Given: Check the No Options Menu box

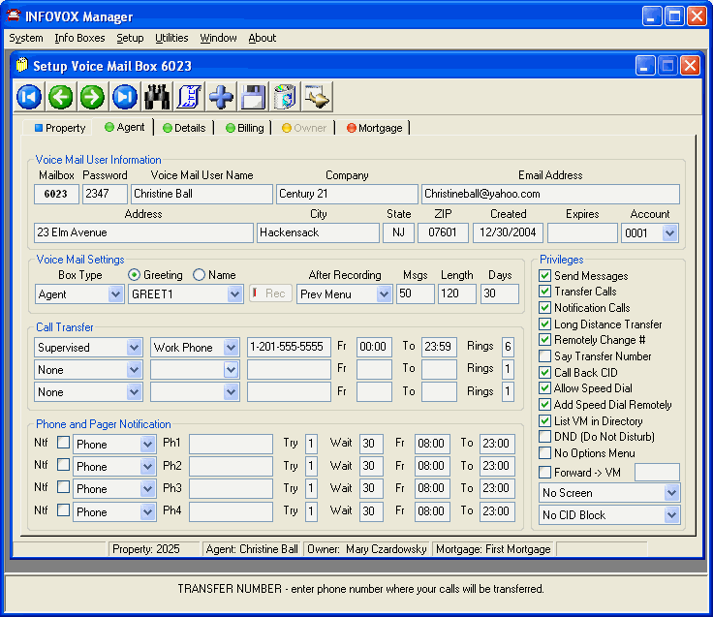Looking at the screenshot, I should 544,453.
